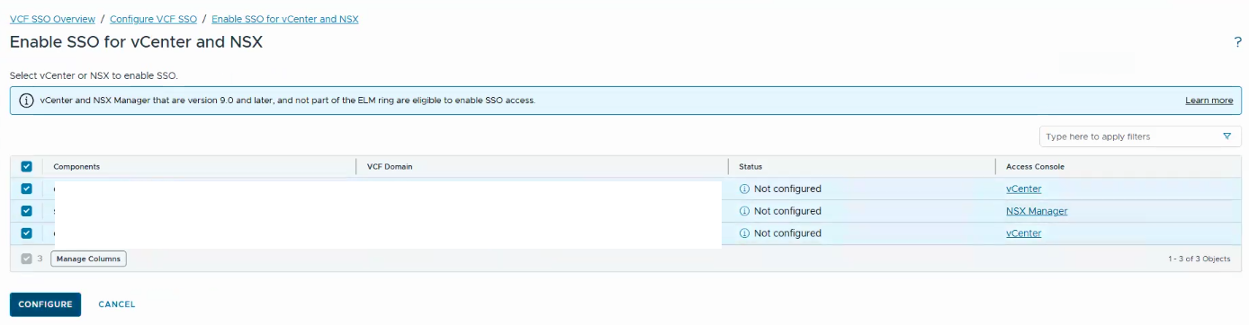Screen dimensions: 1249x325
Task: Go to the VCF SSO Overview breadcrumb
Action: pos(52,19)
